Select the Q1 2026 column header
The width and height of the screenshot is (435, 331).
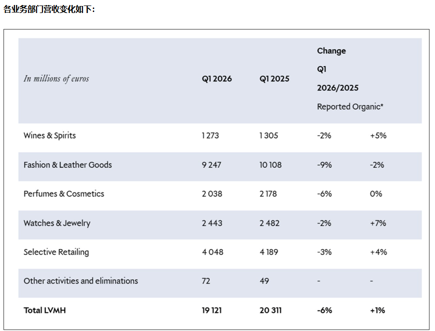click(x=216, y=79)
